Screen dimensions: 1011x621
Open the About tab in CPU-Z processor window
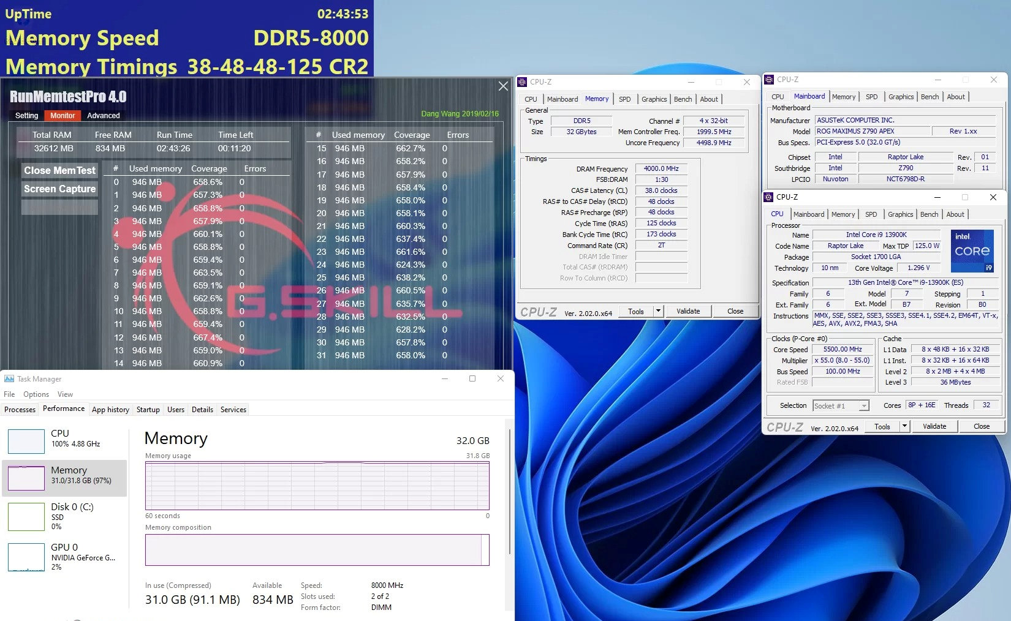point(955,214)
